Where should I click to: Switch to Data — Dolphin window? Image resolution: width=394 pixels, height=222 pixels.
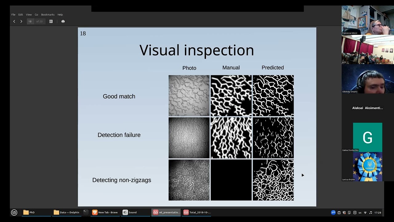click(x=66, y=212)
